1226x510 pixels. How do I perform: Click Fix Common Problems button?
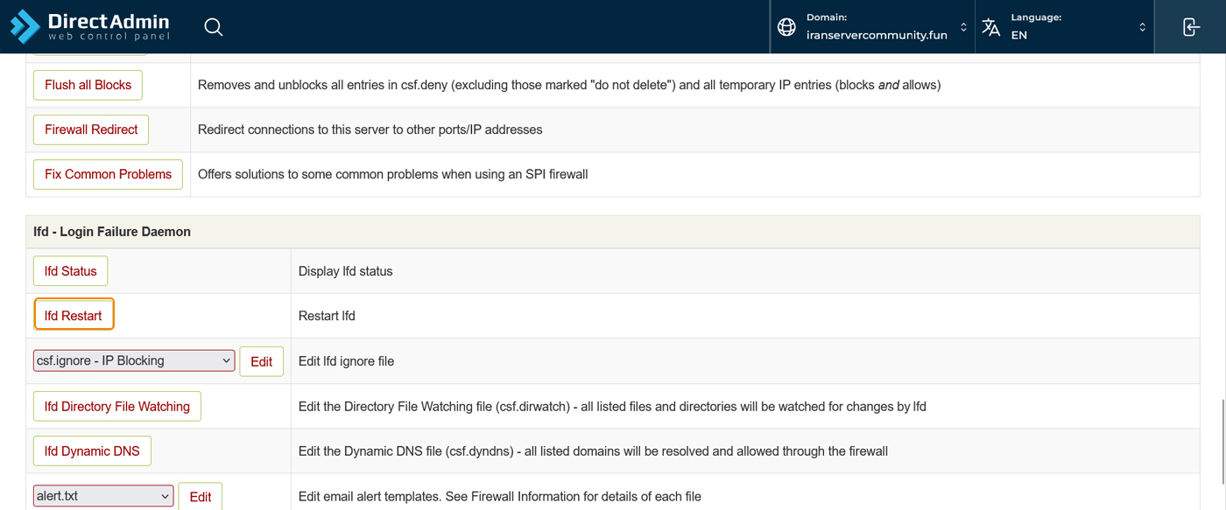[108, 174]
